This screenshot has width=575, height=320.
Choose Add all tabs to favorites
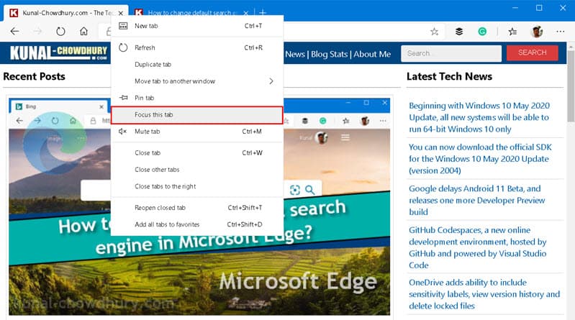pyautogui.click(x=197, y=224)
